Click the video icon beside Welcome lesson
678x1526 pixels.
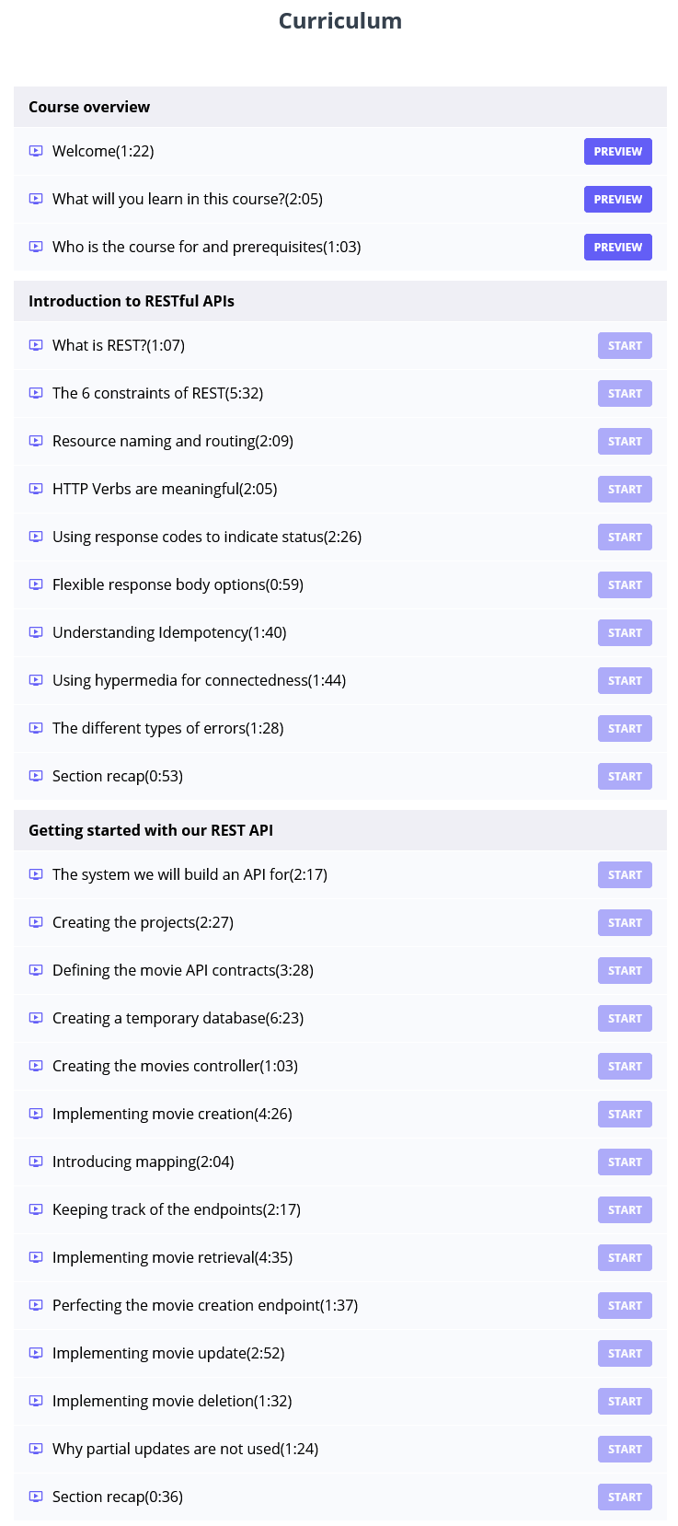(36, 151)
